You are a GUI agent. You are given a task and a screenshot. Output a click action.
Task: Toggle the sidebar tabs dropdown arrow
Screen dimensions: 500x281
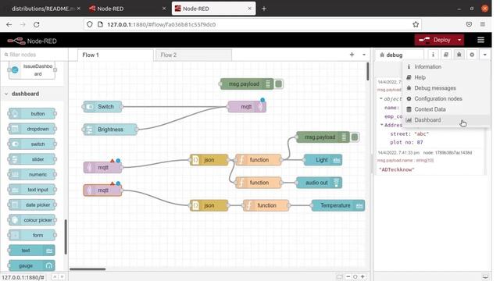pyautogui.click(x=484, y=55)
